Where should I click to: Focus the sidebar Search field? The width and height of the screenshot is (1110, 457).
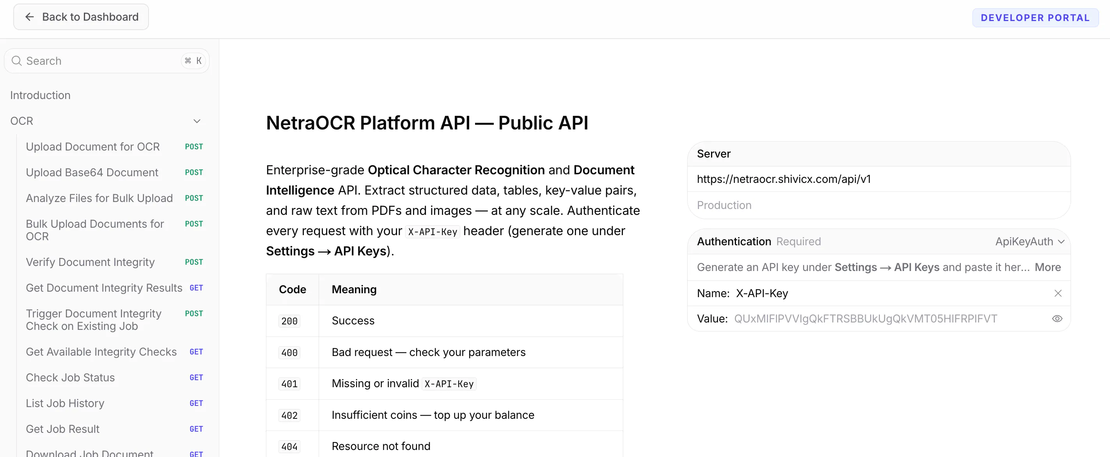(107, 61)
